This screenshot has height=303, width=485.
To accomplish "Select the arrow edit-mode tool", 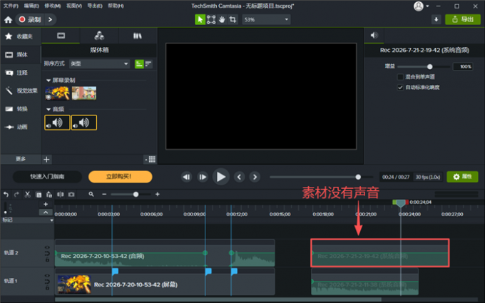I will pyautogui.click(x=200, y=19).
